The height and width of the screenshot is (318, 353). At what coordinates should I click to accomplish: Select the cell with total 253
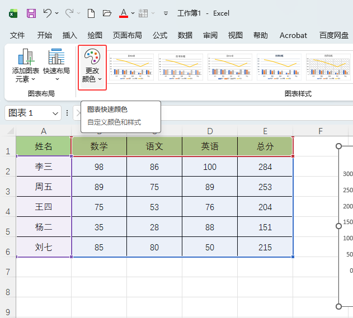coord(265,187)
